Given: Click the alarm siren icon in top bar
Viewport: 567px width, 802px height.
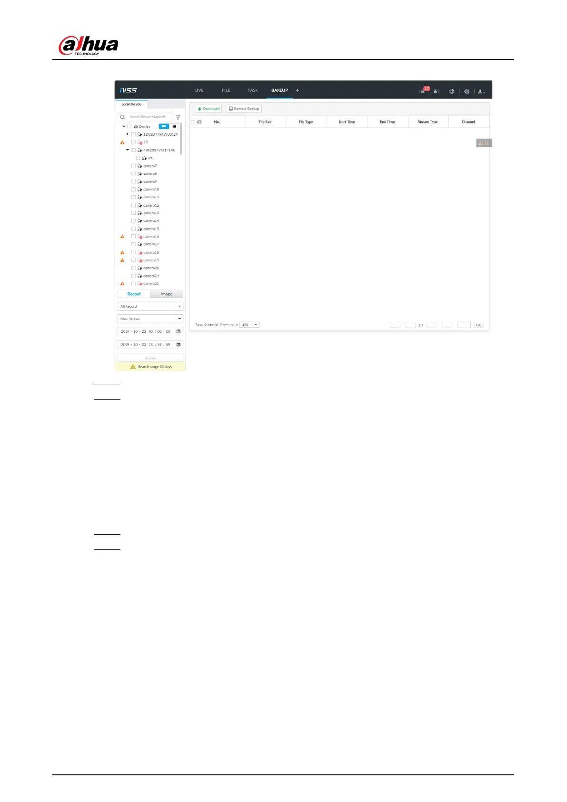Looking at the screenshot, I should (436, 91).
